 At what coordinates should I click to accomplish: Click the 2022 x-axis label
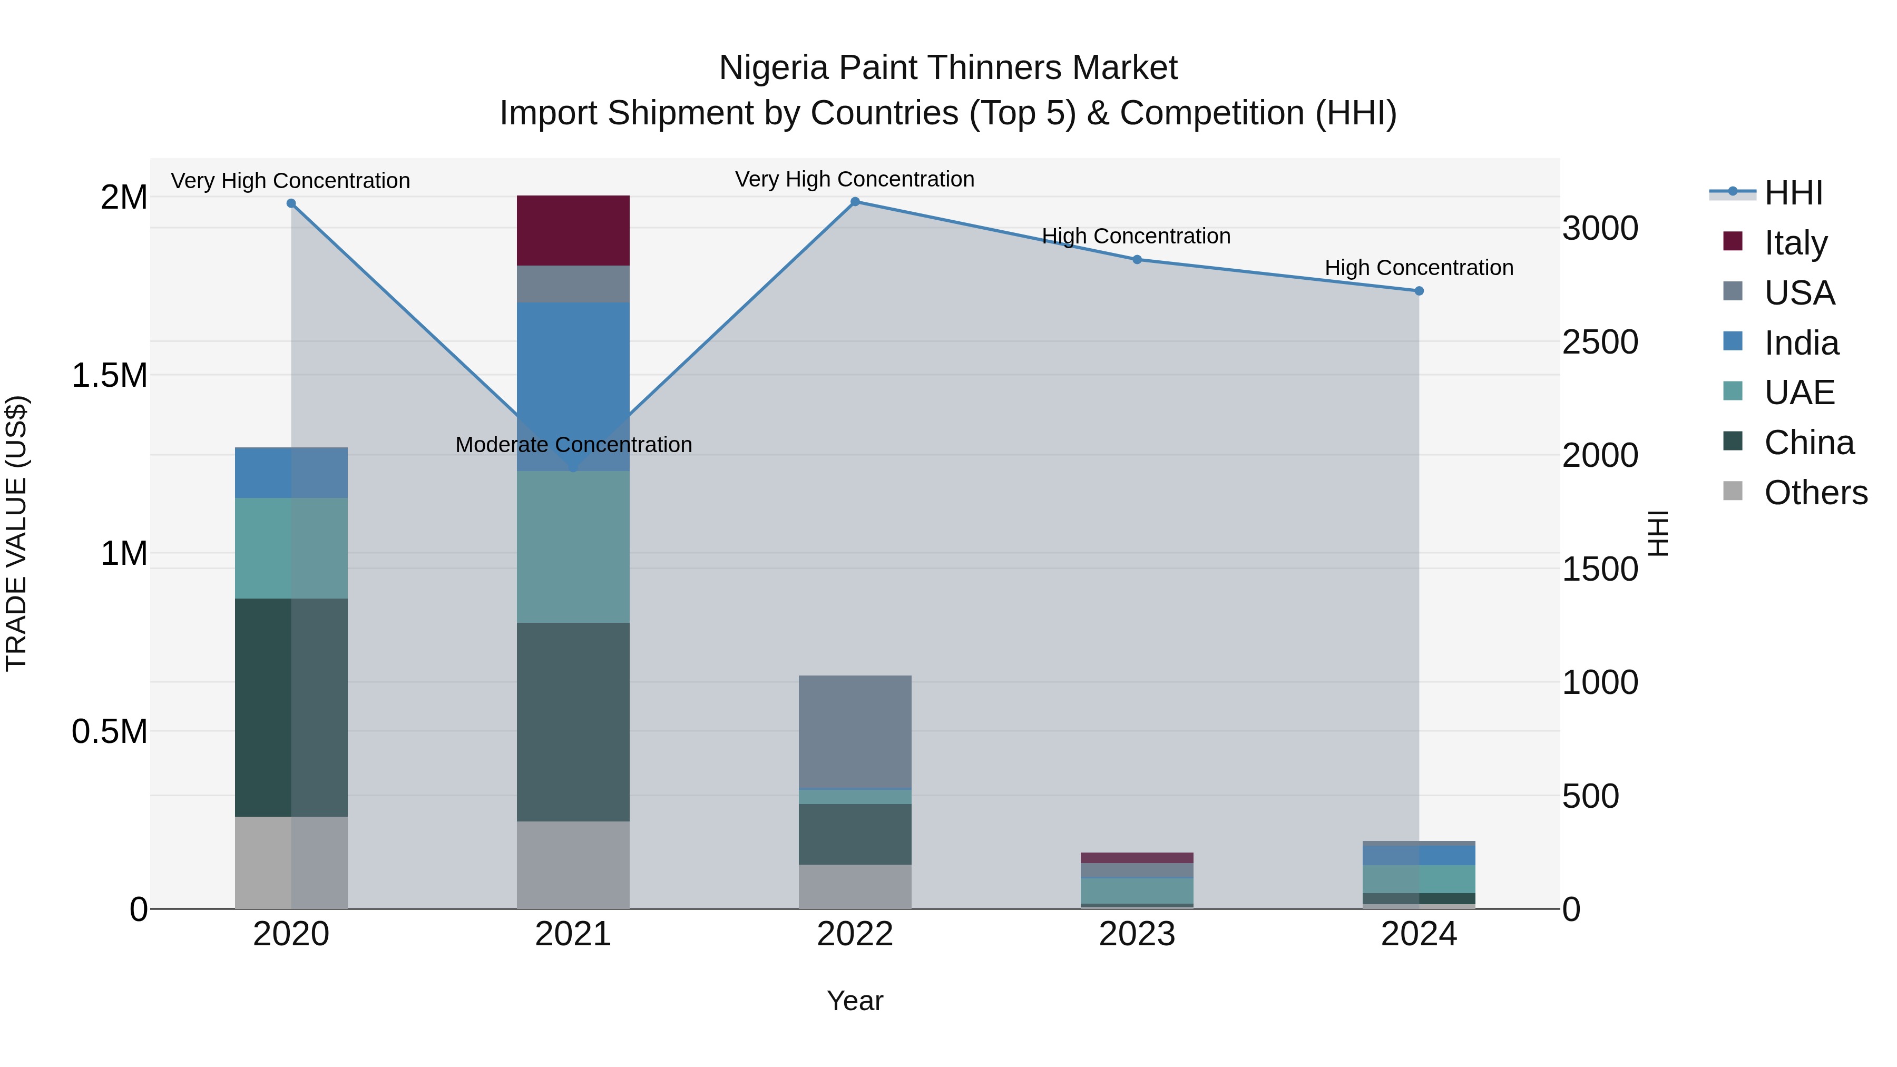[855, 934]
